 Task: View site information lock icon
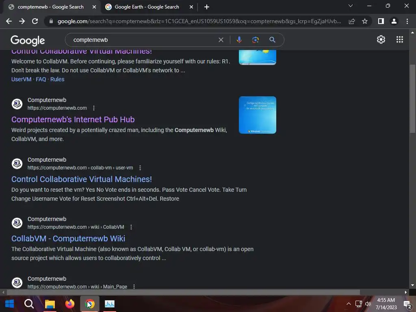[51, 21]
